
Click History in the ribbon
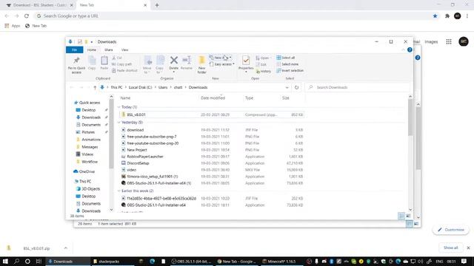pos(264,72)
